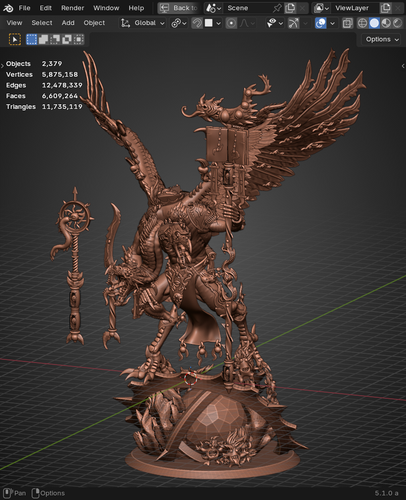Toggle proportional editing circle icon
Viewport: 406px width, 500px height.
pos(231,23)
